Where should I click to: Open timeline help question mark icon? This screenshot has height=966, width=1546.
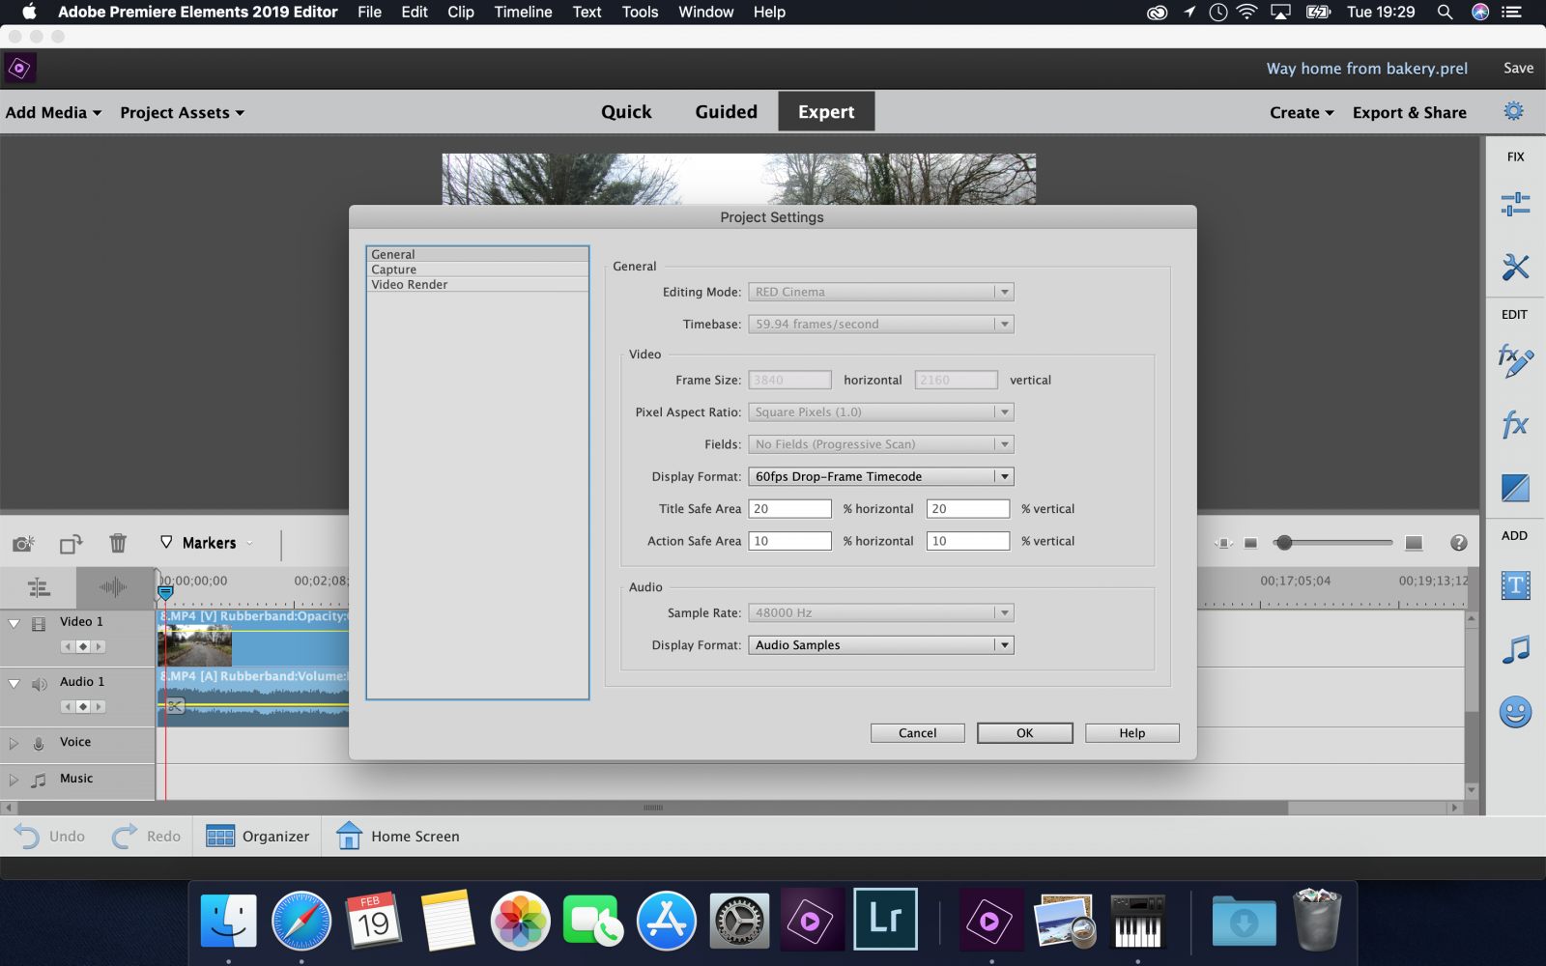(1459, 543)
